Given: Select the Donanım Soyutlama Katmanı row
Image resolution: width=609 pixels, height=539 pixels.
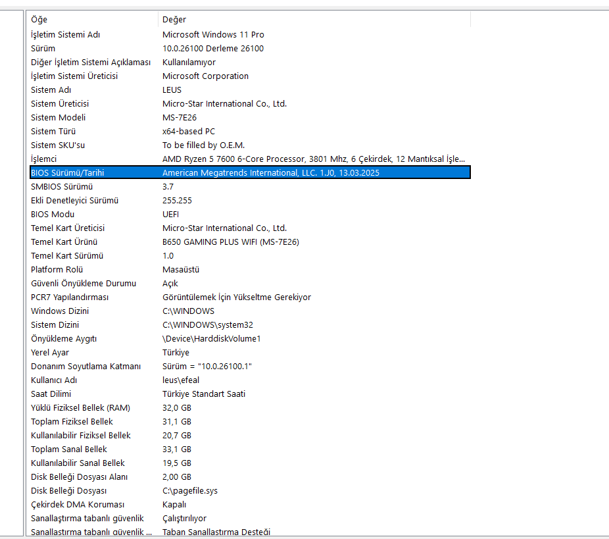Looking at the screenshot, I should (x=250, y=366).
